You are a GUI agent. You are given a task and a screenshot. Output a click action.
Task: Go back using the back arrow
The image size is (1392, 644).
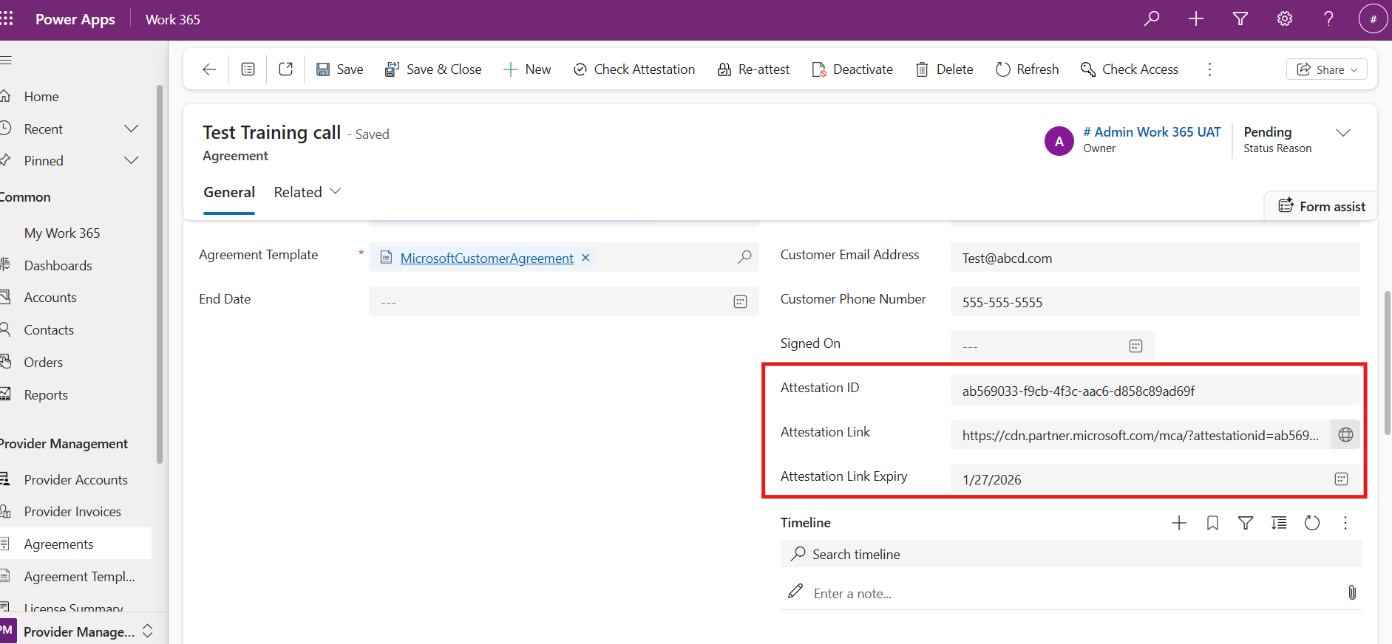tap(209, 69)
